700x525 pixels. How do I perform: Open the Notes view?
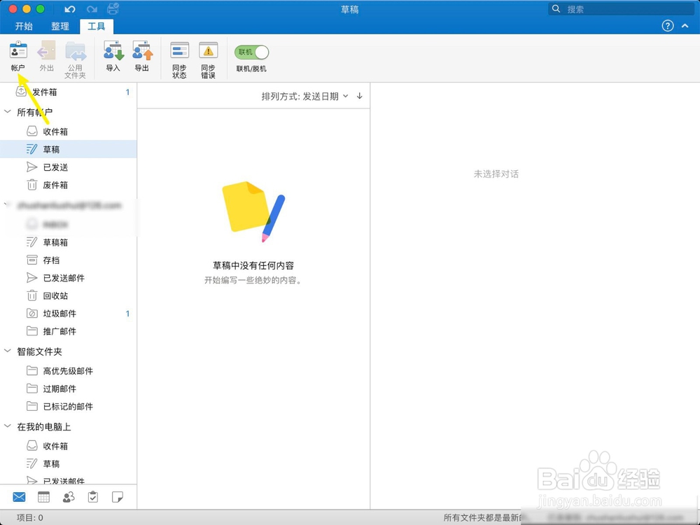(x=118, y=497)
